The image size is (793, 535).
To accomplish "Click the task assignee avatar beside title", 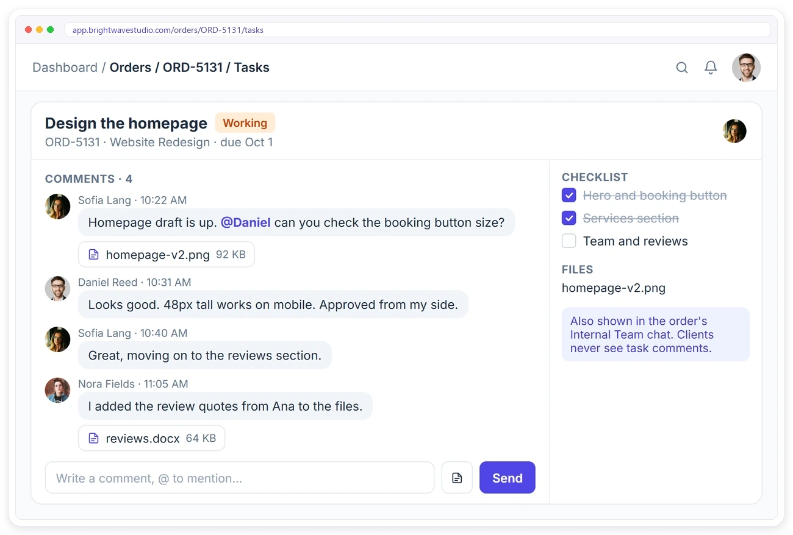I will point(734,131).
